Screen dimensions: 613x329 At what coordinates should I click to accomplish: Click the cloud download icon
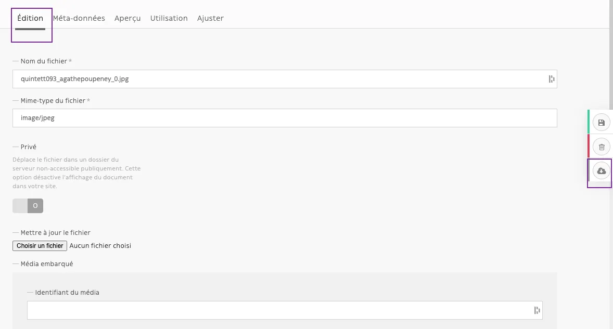(x=601, y=171)
